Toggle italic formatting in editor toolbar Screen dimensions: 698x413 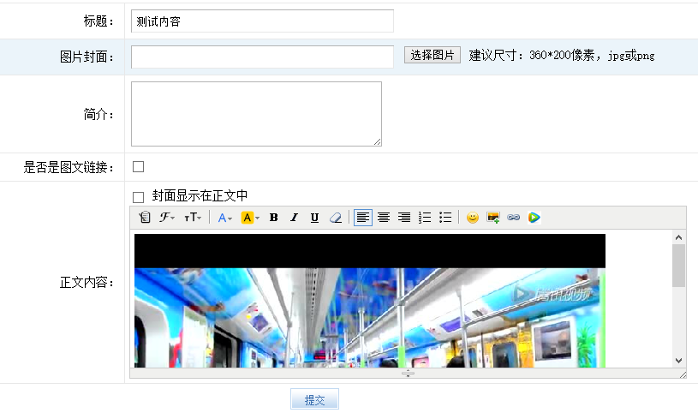coord(295,218)
